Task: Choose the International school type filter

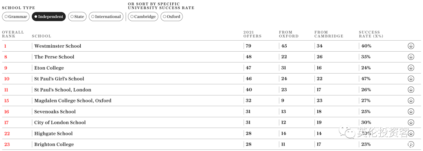Action: coord(106,17)
